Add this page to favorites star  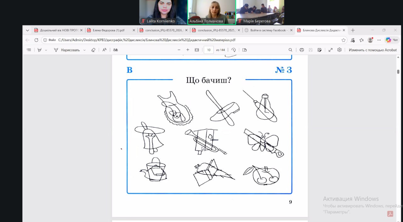click(343, 40)
